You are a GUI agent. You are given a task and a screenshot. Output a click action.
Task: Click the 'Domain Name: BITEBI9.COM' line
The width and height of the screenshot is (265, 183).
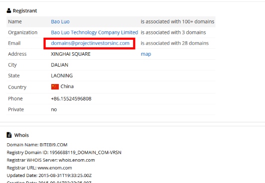click(37, 145)
